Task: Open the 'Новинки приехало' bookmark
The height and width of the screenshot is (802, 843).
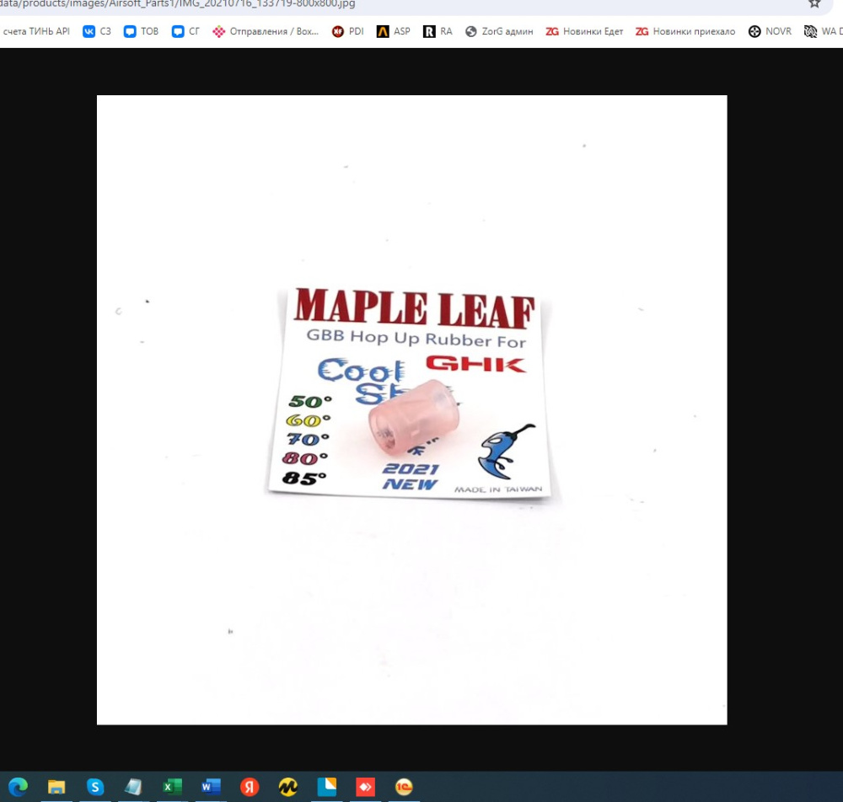Action: tap(685, 31)
